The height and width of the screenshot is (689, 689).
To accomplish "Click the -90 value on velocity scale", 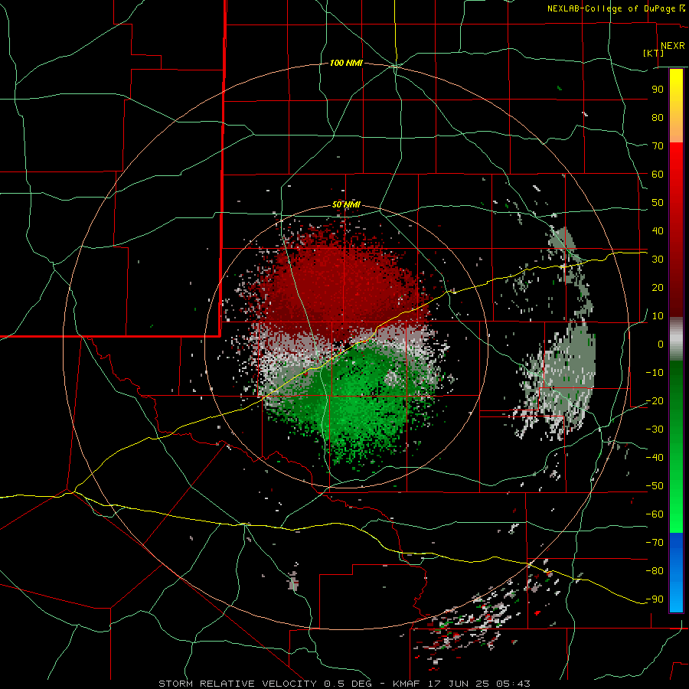I will [x=655, y=599].
